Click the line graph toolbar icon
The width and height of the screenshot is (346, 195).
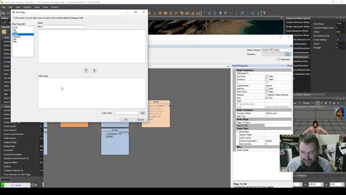[198, 13]
